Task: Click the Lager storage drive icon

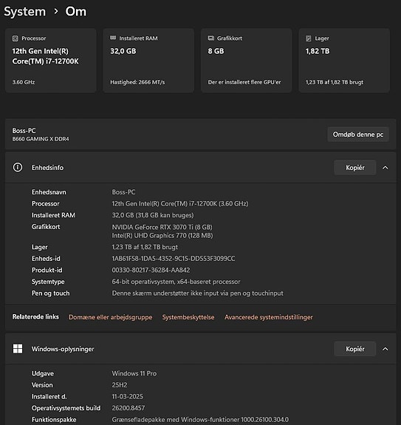Action: point(309,38)
